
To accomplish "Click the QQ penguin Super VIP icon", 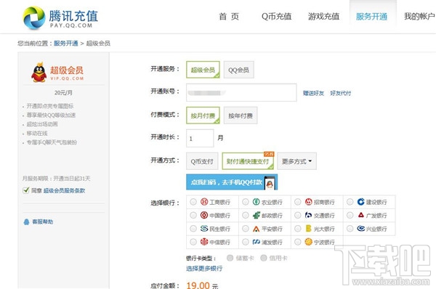I will [39, 73].
